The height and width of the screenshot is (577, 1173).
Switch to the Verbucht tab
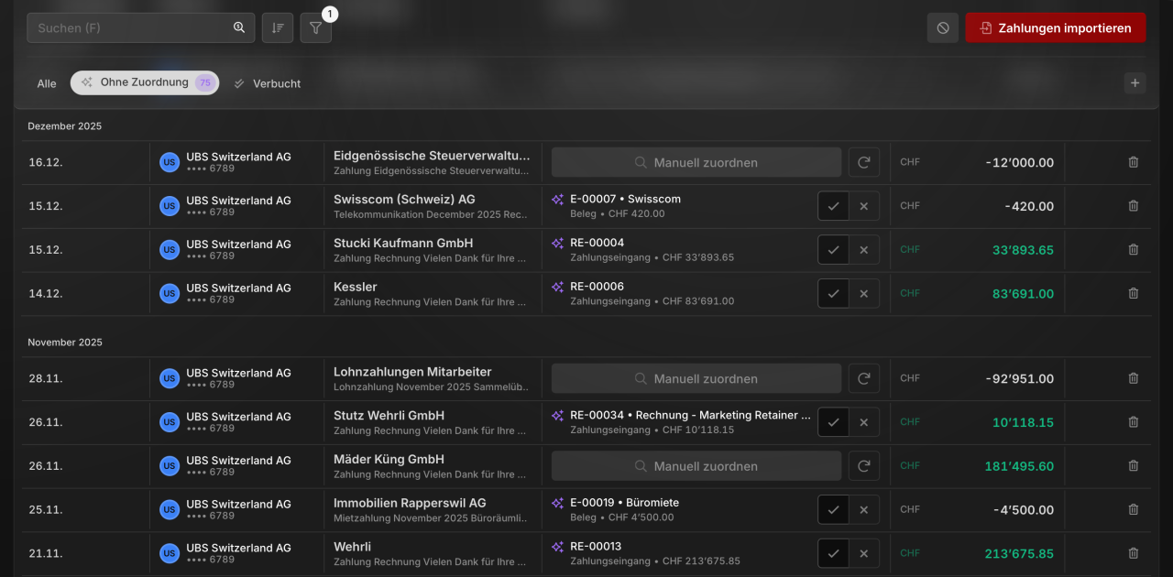click(x=268, y=83)
